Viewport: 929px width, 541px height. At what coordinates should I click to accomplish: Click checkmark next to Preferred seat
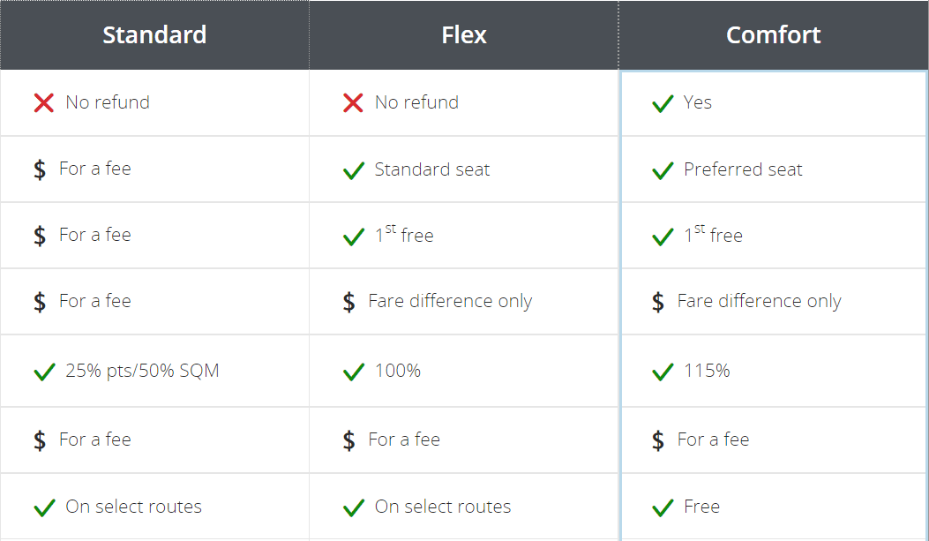point(663,170)
